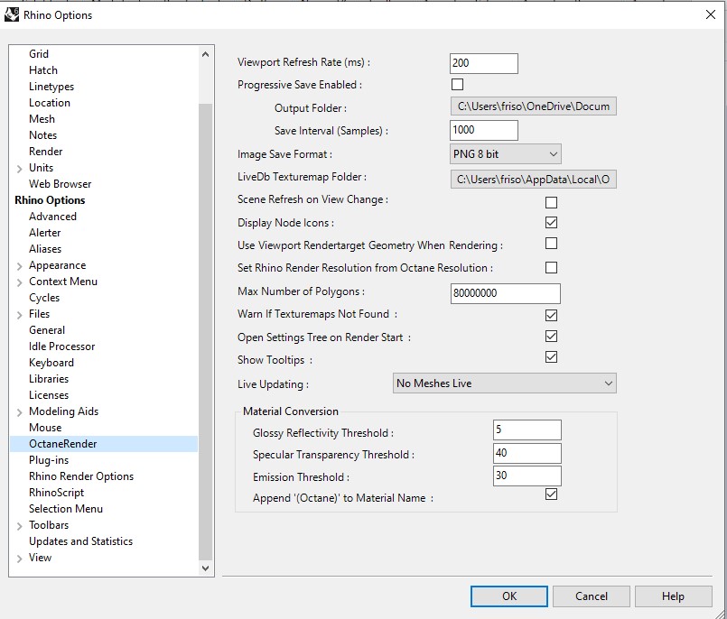Select Plug-ins in the options tree
The width and height of the screenshot is (727, 619).
click(x=49, y=460)
